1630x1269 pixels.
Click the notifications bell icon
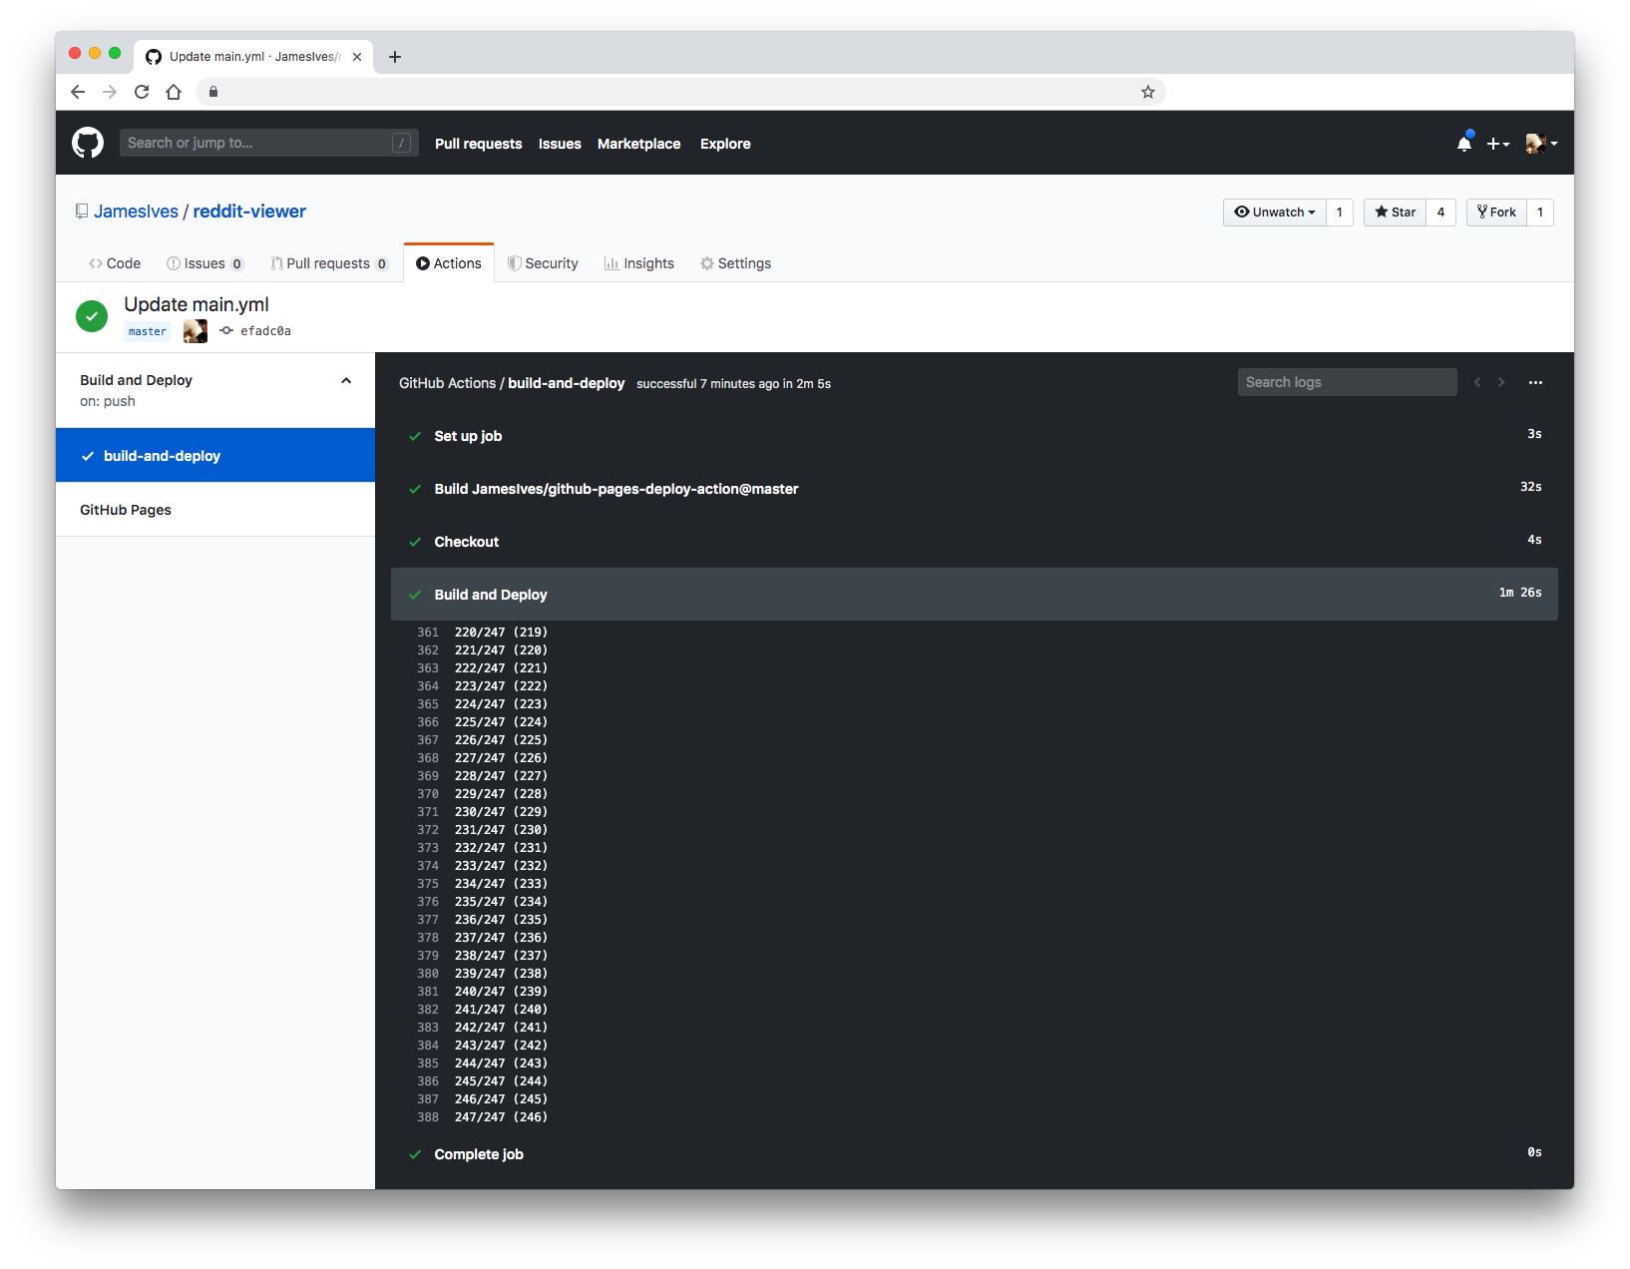[1463, 144]
